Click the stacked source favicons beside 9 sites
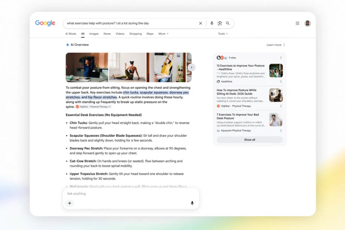Image resolution: width=345 pixels, height=230 pixels. click(x=222, y=57)
